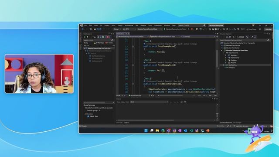This screenshot has width=279, height=157.
Task: Open Microsoft Edge from the taskbar
Action: pyautogui.click(x=163, y=131)
